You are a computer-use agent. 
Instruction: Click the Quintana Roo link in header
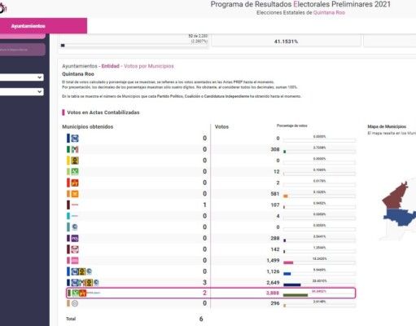point(329,12)
